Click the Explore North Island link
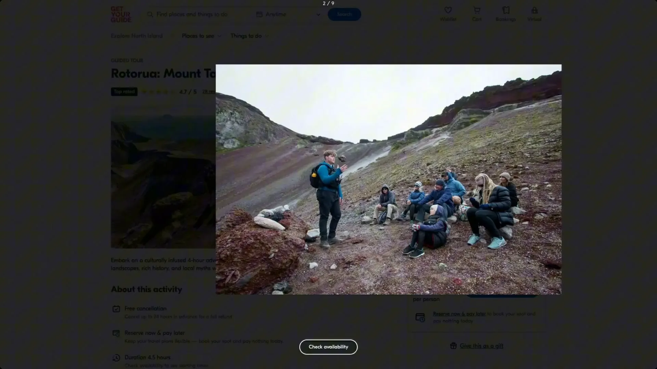The width and height of the screenshot is (657, 369). [x=137, y=36]
